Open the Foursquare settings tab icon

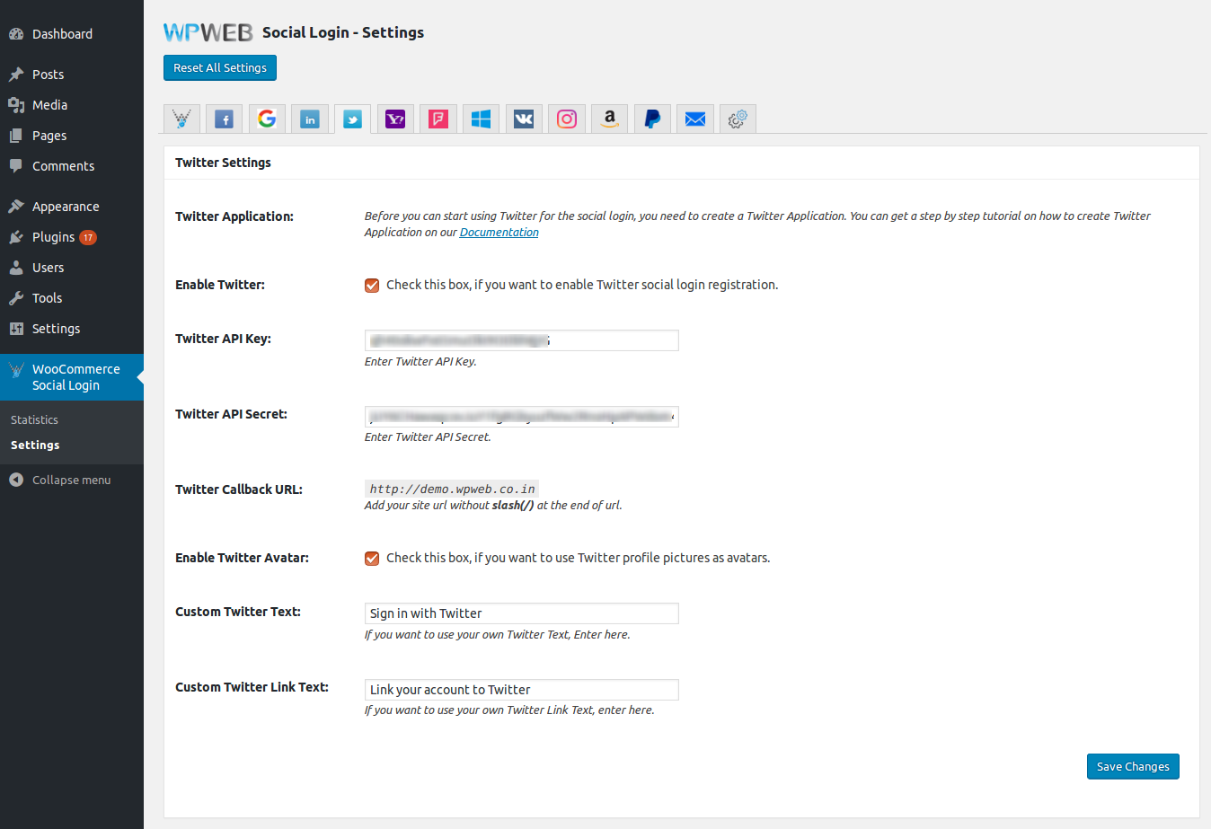click(438, 119)
